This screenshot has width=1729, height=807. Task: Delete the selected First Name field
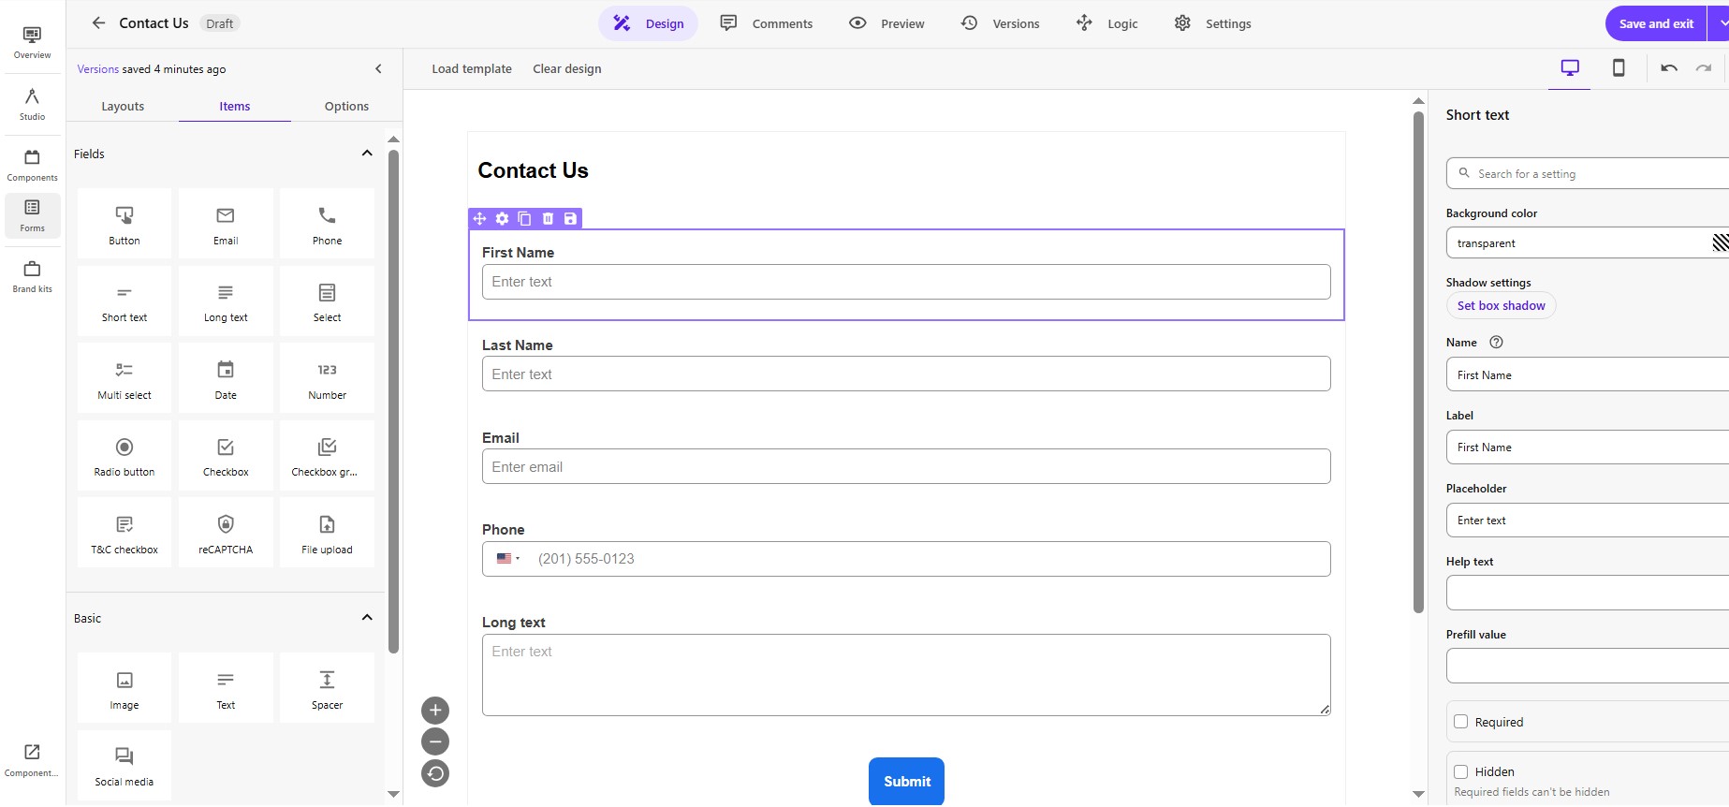[548, 218]
